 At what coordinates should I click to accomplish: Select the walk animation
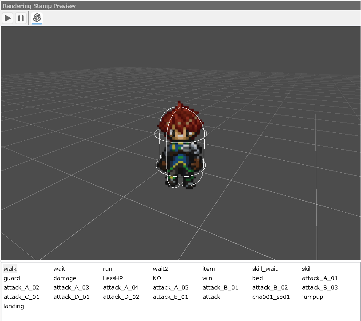(x=10, y=269)
